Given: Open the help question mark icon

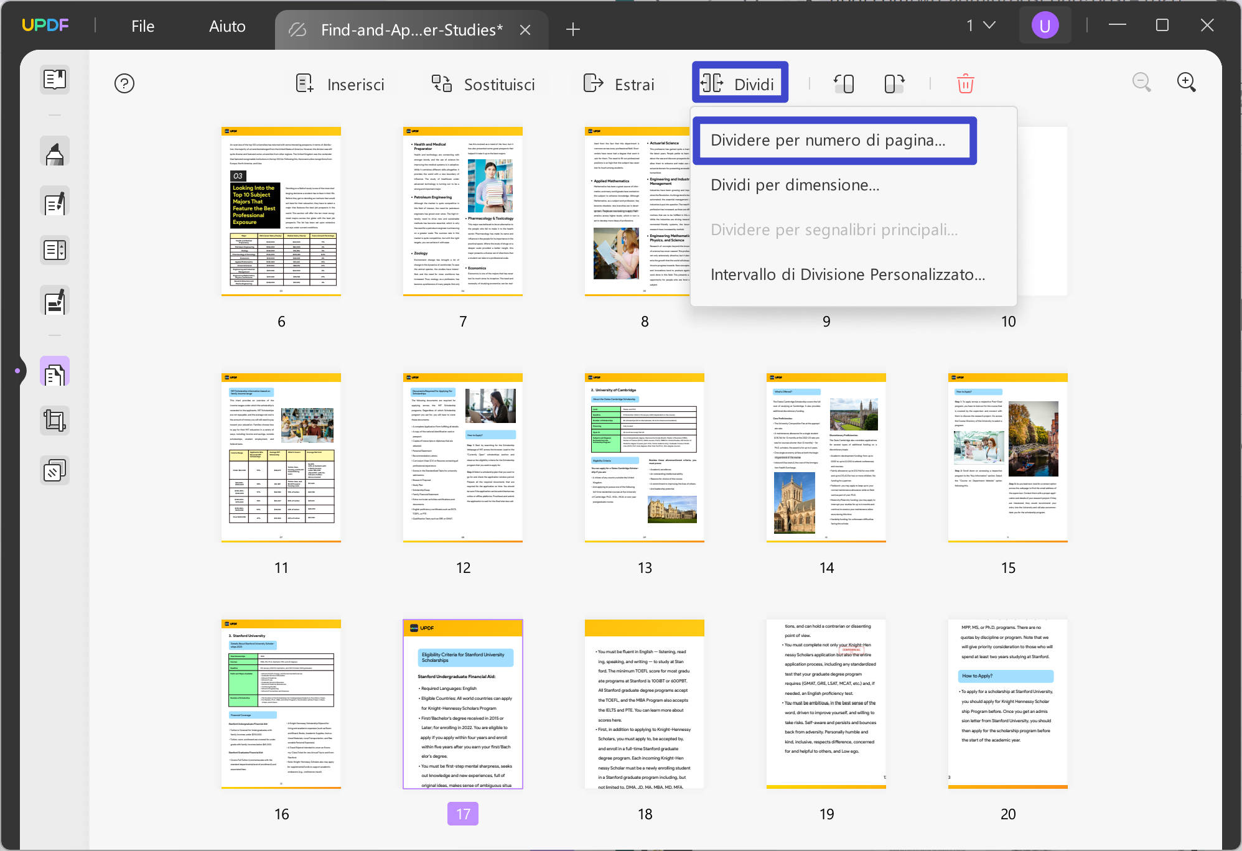Looking at the screenshot, I should tap(124, 83).
